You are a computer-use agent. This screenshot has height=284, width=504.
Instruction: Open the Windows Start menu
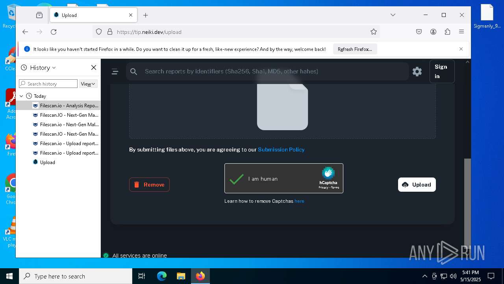9,276
